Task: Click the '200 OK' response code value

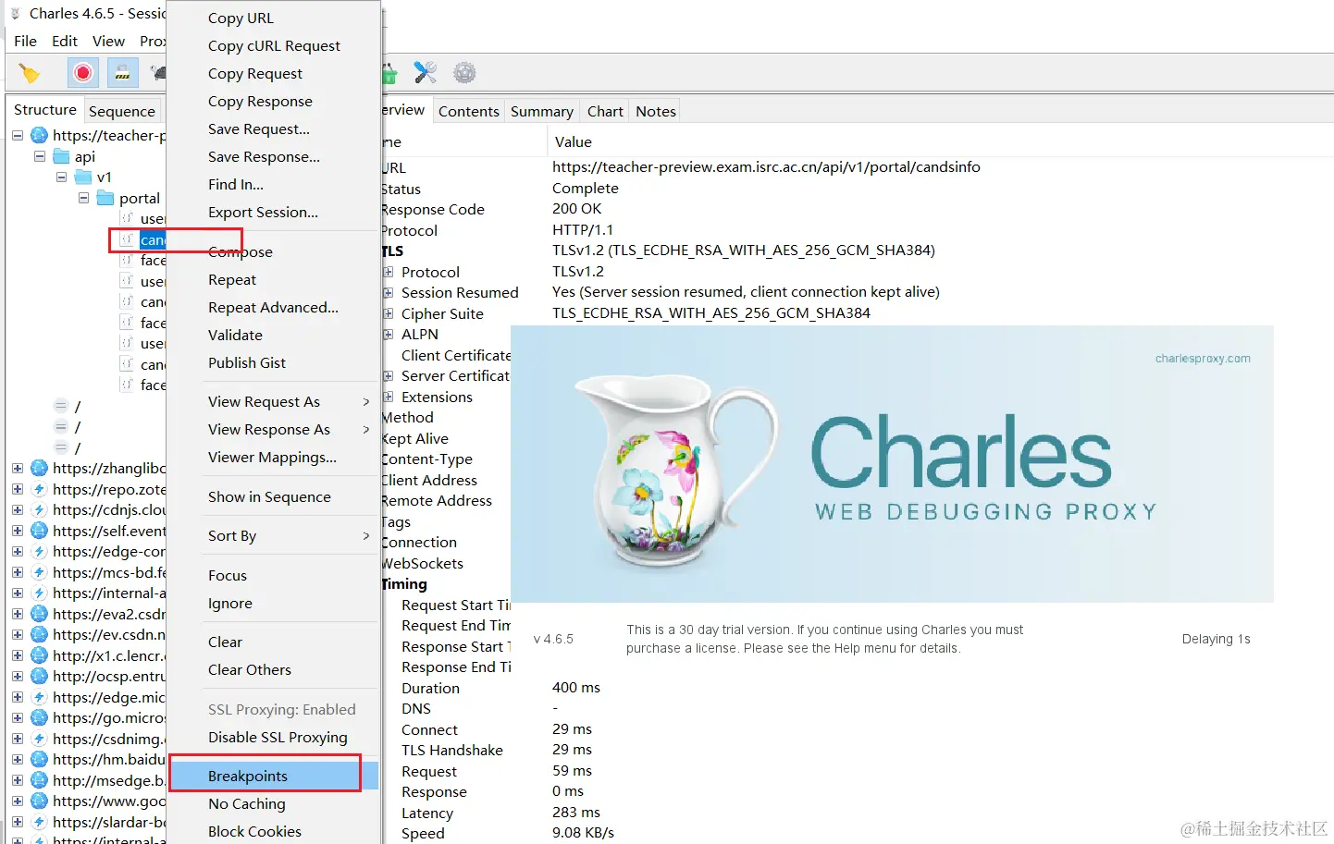Action: point(577,209)
